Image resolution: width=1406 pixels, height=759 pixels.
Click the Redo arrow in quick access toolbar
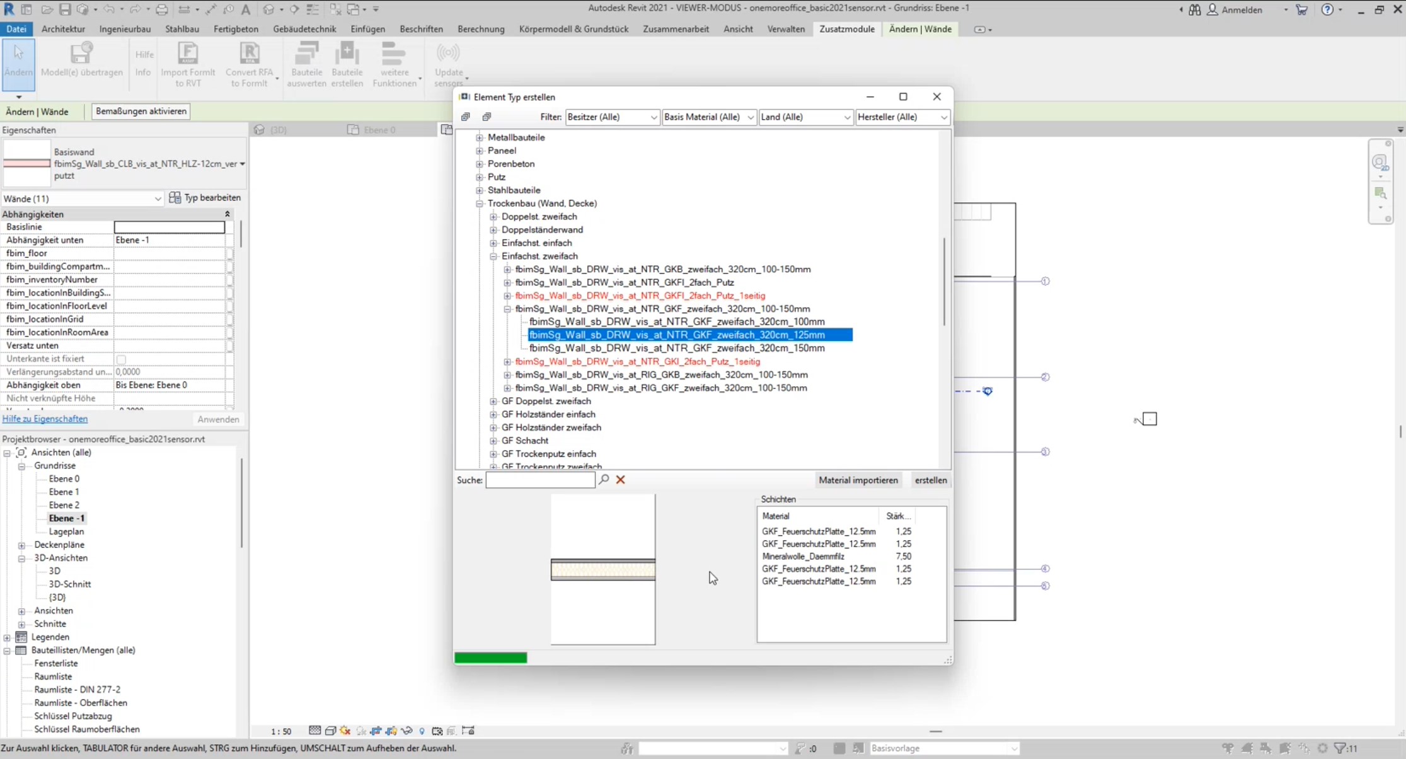click(x=135, y=9)
